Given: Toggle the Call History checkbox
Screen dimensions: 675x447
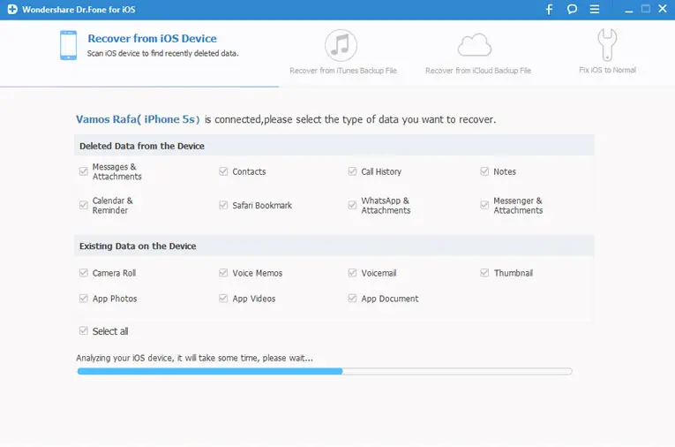Looking at the screenshot, I should pos(353,171).
